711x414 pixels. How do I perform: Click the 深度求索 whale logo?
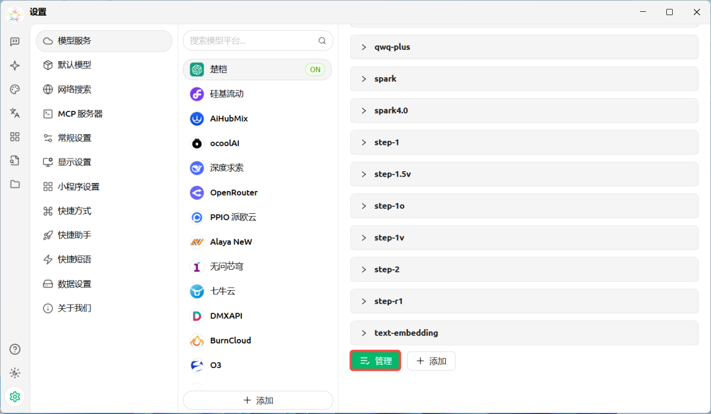point(197,168)
